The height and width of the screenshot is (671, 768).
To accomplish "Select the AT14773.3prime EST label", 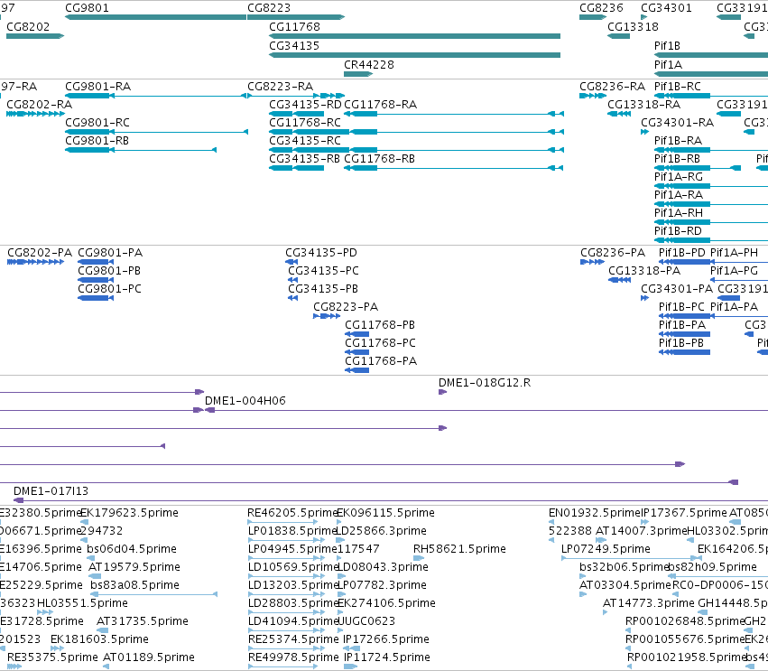I will pyautogui.click(x=649, y=603).
